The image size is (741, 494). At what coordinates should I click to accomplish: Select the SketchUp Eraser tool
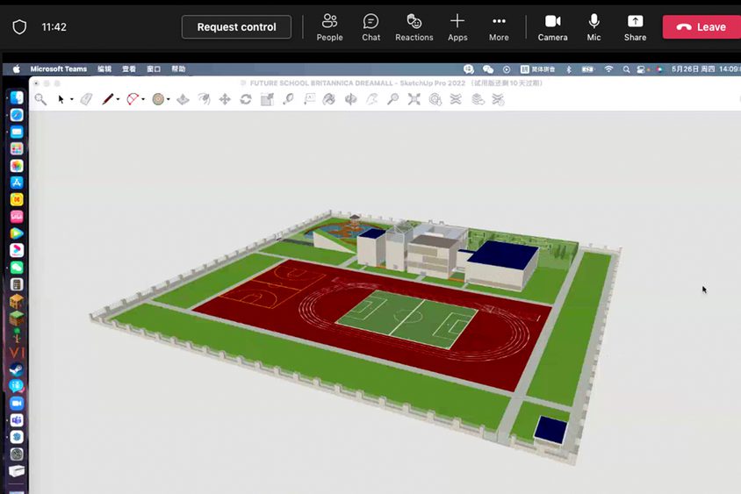86,100
